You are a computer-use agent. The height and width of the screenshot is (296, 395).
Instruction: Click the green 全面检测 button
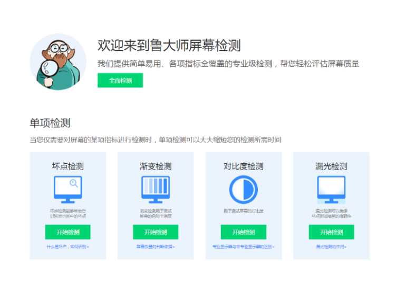click(120, 80)
